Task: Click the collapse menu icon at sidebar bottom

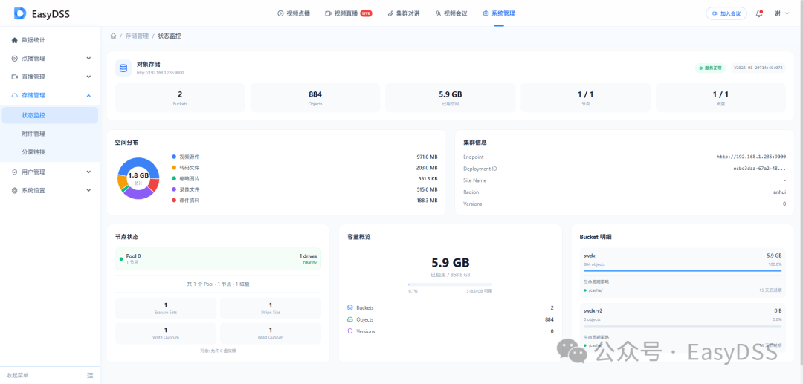Action: click(90, 375)
